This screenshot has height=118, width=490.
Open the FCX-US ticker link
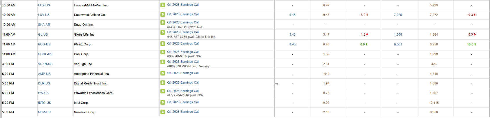pyautogui.click(x=44, y=5)
